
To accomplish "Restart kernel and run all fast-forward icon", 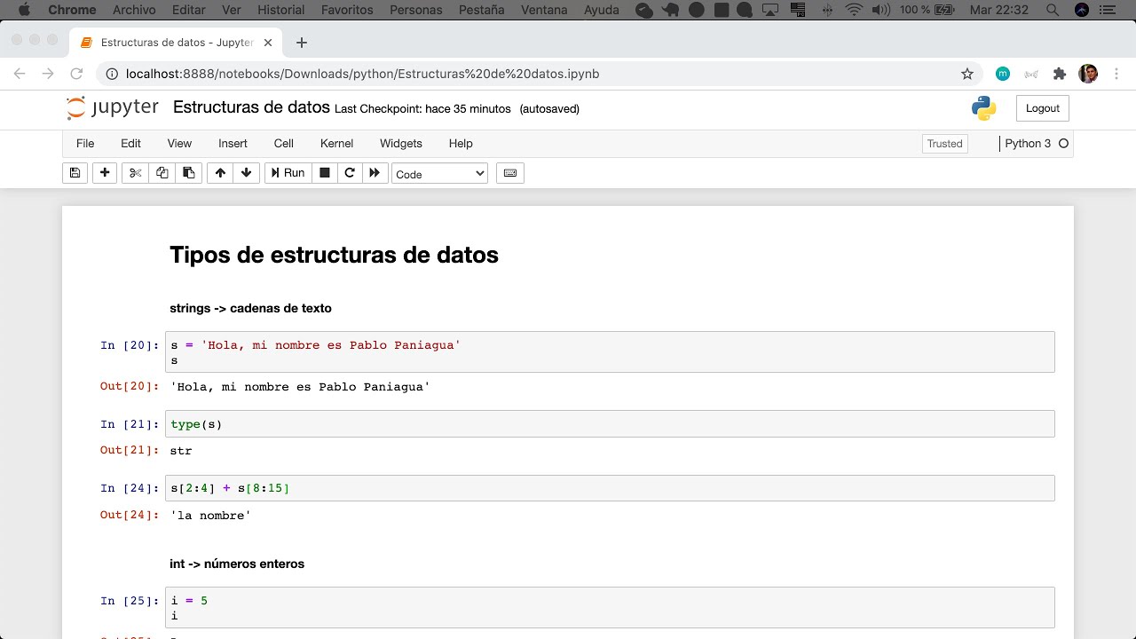I will point(375,173).
